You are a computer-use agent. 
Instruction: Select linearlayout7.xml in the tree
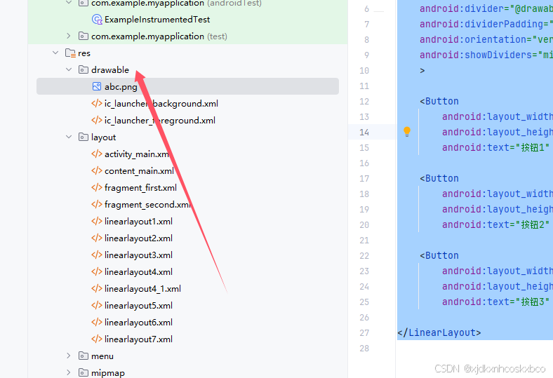[139, 339]
